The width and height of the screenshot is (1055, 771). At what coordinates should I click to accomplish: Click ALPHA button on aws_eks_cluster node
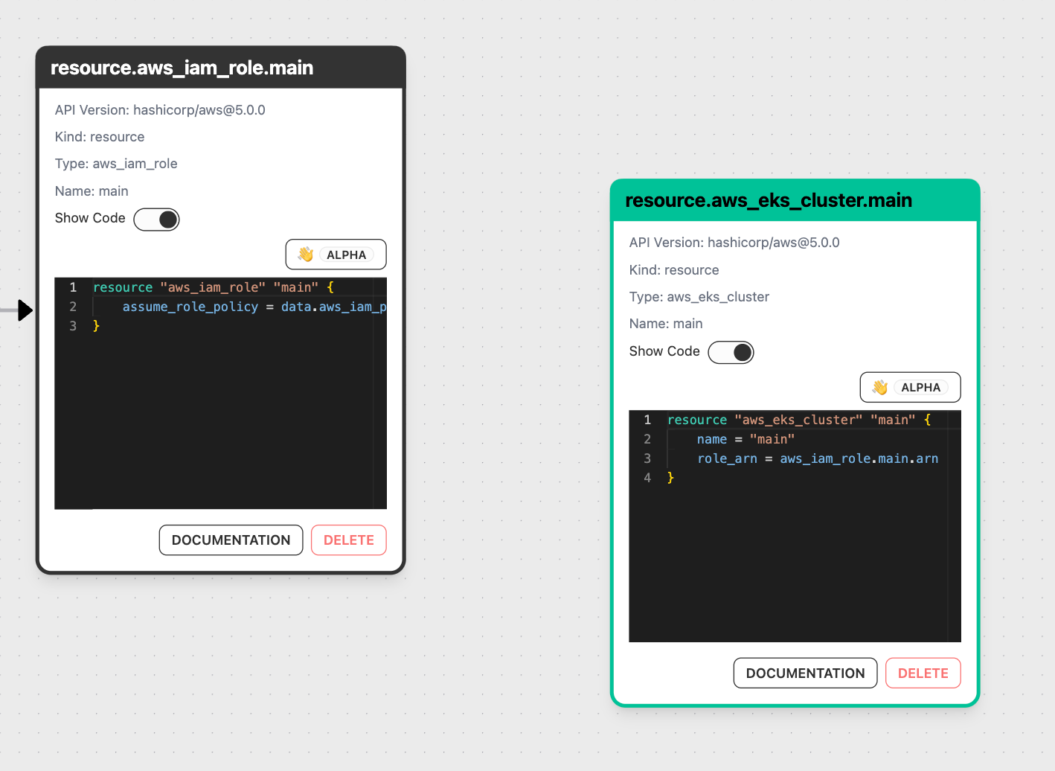(910, 387)
